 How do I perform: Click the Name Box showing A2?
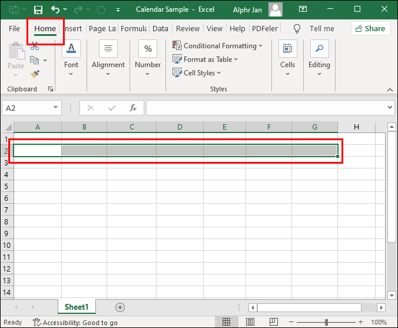(x=26, y=108)
